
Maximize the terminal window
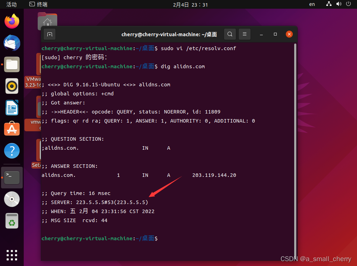(x=275, y=34)
